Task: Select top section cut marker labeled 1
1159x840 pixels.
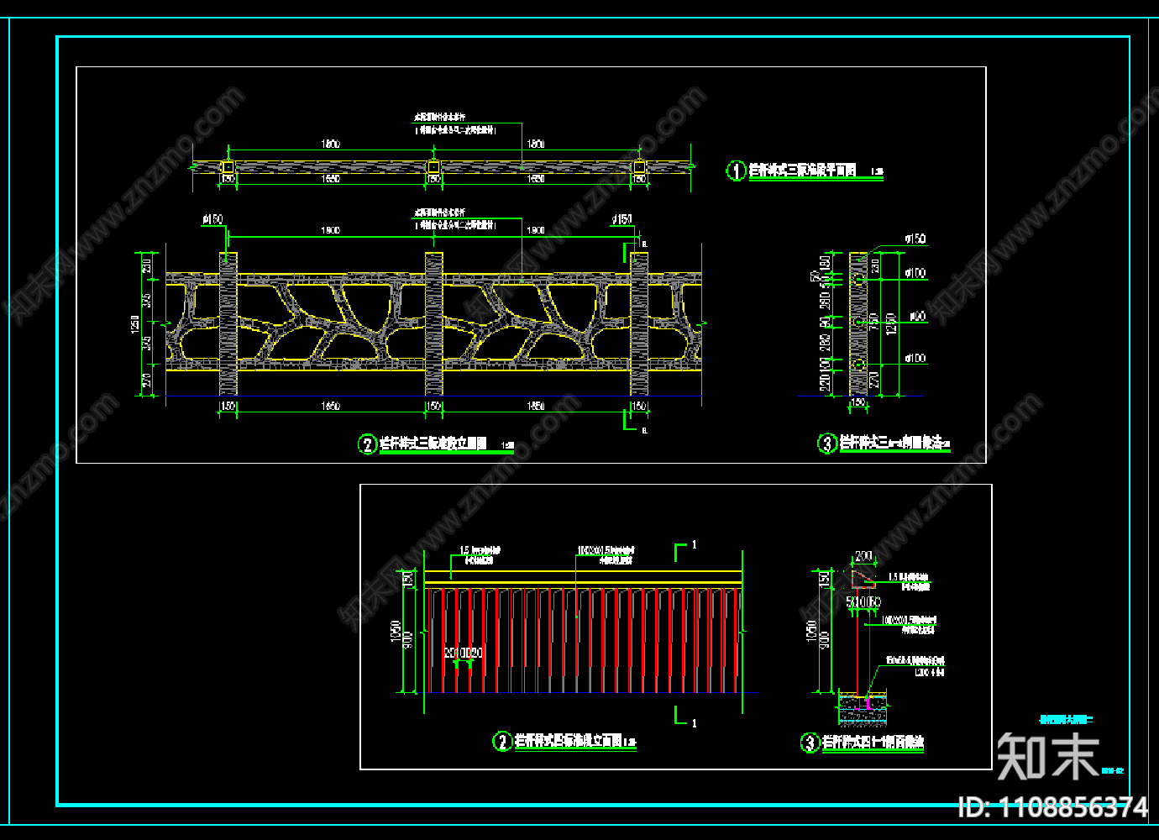Action: [684, 549]
